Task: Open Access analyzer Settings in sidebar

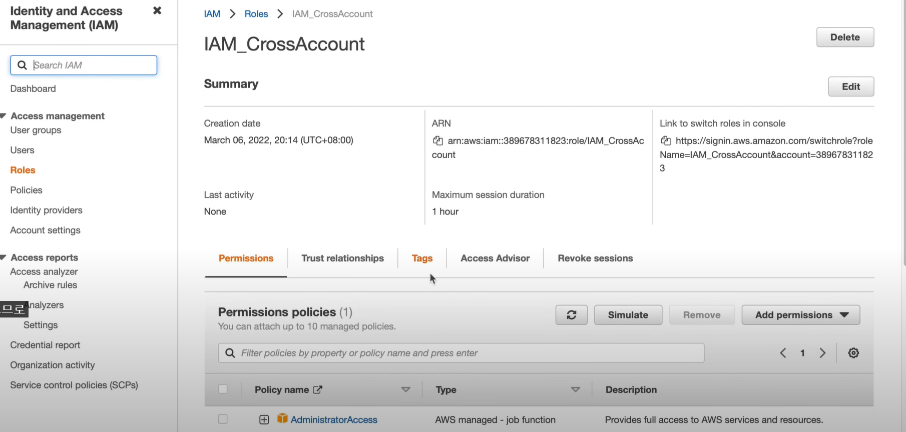Action: (41, 325)
